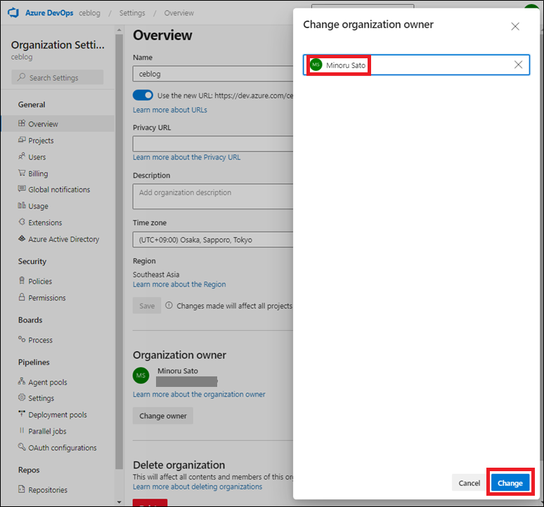Toggle the Use the new URL switch
This screenshot has height=507, width=544.
pyautogui.click(x=143, y=96)
